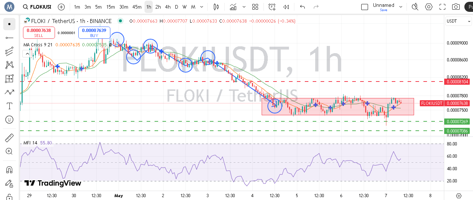
Task: Select the 45m interval
Action: tap(137, 7)
